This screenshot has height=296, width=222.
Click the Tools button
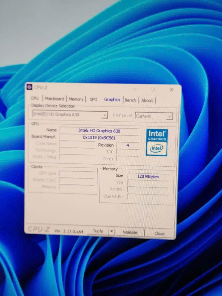(99, 231)
